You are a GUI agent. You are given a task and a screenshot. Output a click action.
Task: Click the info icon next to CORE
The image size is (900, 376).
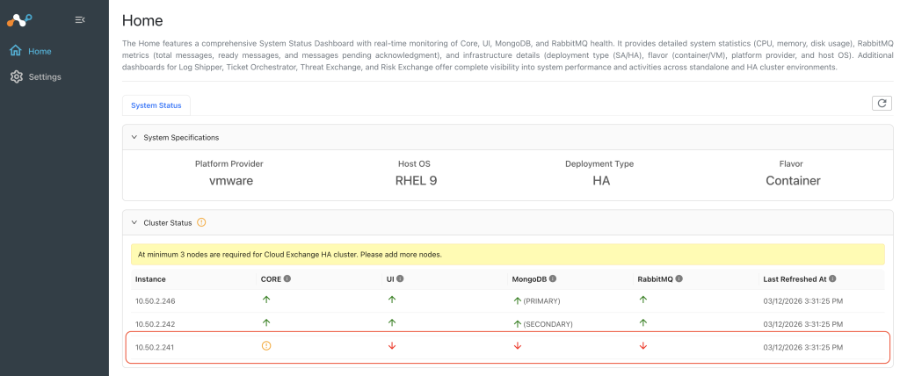[x=287, y=278]
